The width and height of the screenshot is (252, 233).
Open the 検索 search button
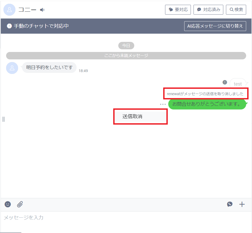236,10
